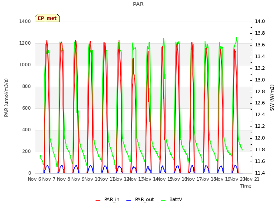Click the Nov 7 x-axis date label
Viewport: 278px width, 208px height.
(49, 179)
